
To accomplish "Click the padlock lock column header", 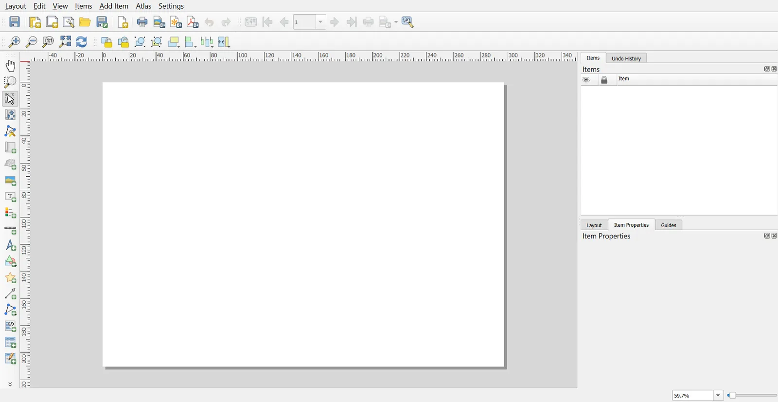I will (x=604, y=80).
